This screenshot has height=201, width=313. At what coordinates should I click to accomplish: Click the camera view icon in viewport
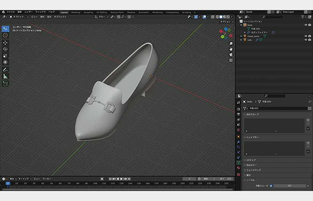[x=231, y=55]
